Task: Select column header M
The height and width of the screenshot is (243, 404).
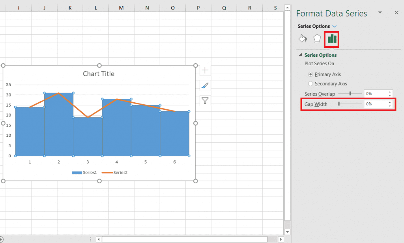Action: click(x=121, y=8)
